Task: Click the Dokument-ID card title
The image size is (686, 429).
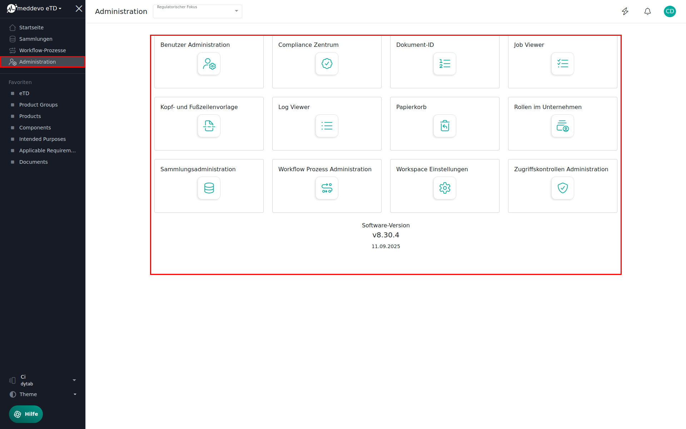Action: (415, 45)
